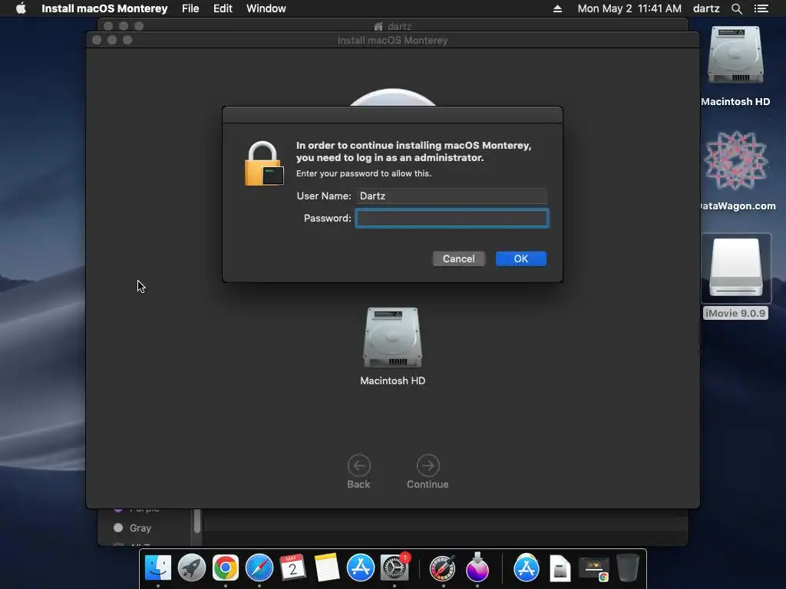Launch Launchpad rocket icon in dock
The image size is (786, 589).
coord(191,568)
